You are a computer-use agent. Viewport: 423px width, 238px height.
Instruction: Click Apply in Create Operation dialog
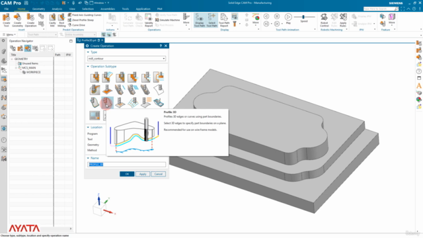point(143,174)
